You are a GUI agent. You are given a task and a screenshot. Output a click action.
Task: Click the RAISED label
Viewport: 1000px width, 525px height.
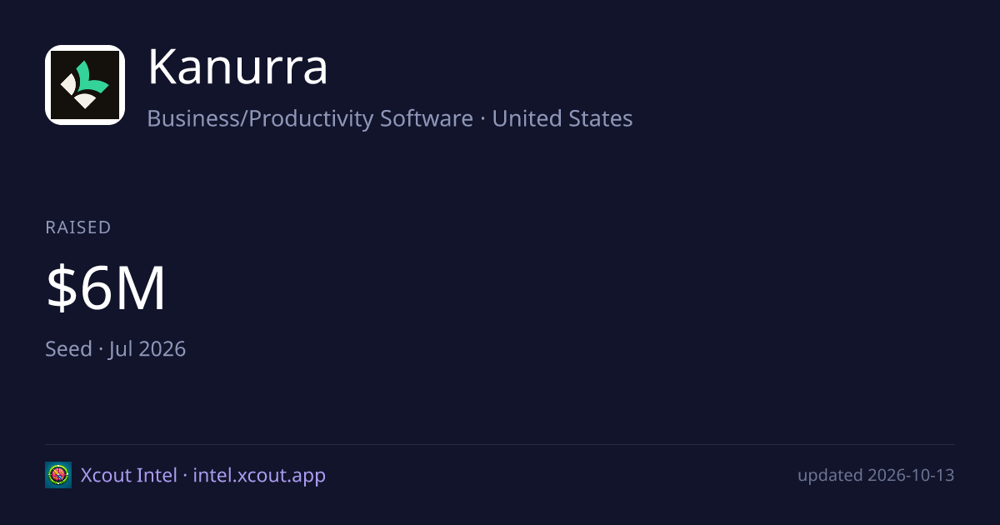point(78,227)
